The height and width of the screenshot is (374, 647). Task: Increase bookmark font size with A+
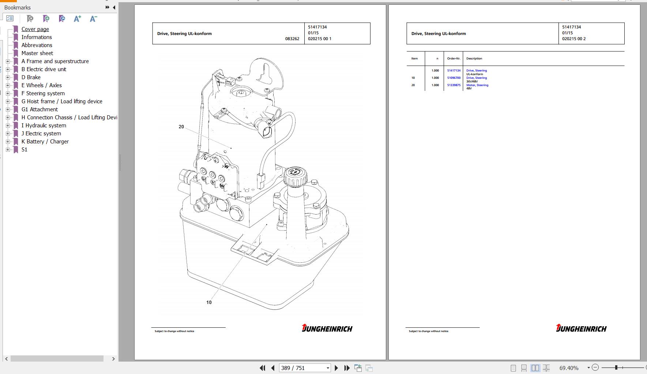coord(77,18)
